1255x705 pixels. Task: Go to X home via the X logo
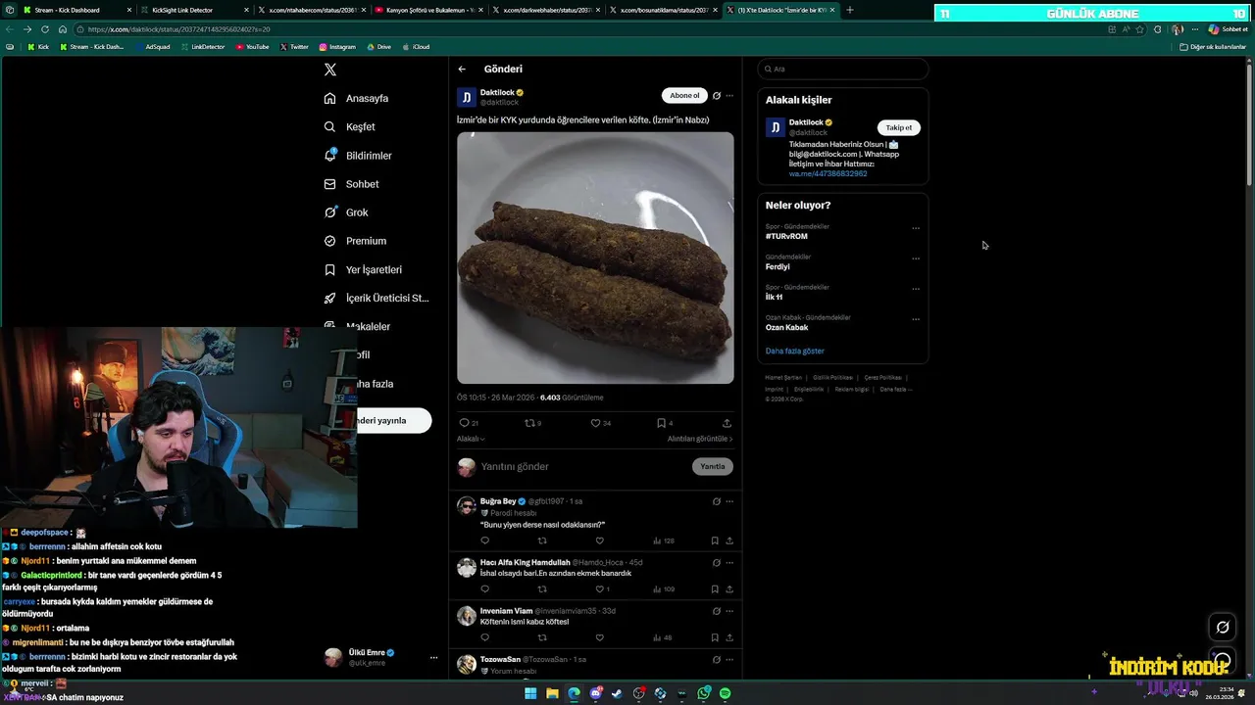click(x=330, y=70)
